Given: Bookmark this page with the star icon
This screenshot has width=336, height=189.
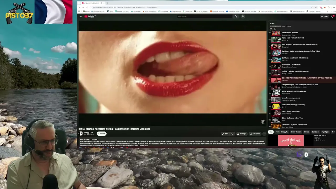Looking at the screenshot, I should click(x=316, y=7).
